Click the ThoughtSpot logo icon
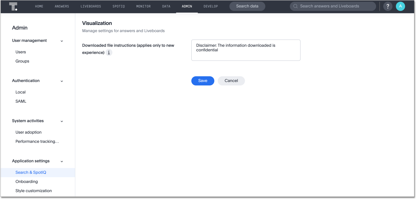 coord(13,6)
